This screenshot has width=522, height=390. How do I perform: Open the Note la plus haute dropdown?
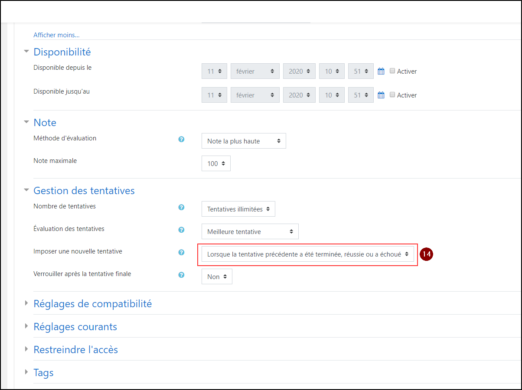tap(244, 141)
